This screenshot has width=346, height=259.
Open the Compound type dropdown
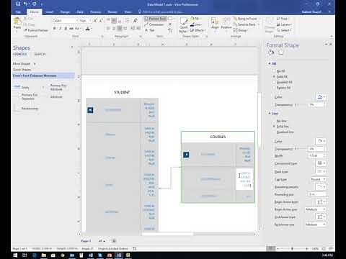tap(321, 163)
